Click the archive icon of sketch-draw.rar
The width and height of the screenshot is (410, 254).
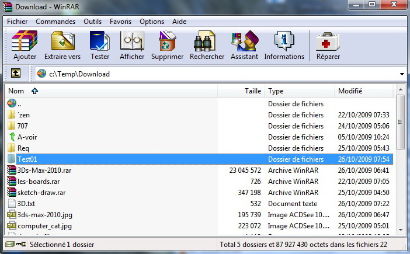point(12,192)
